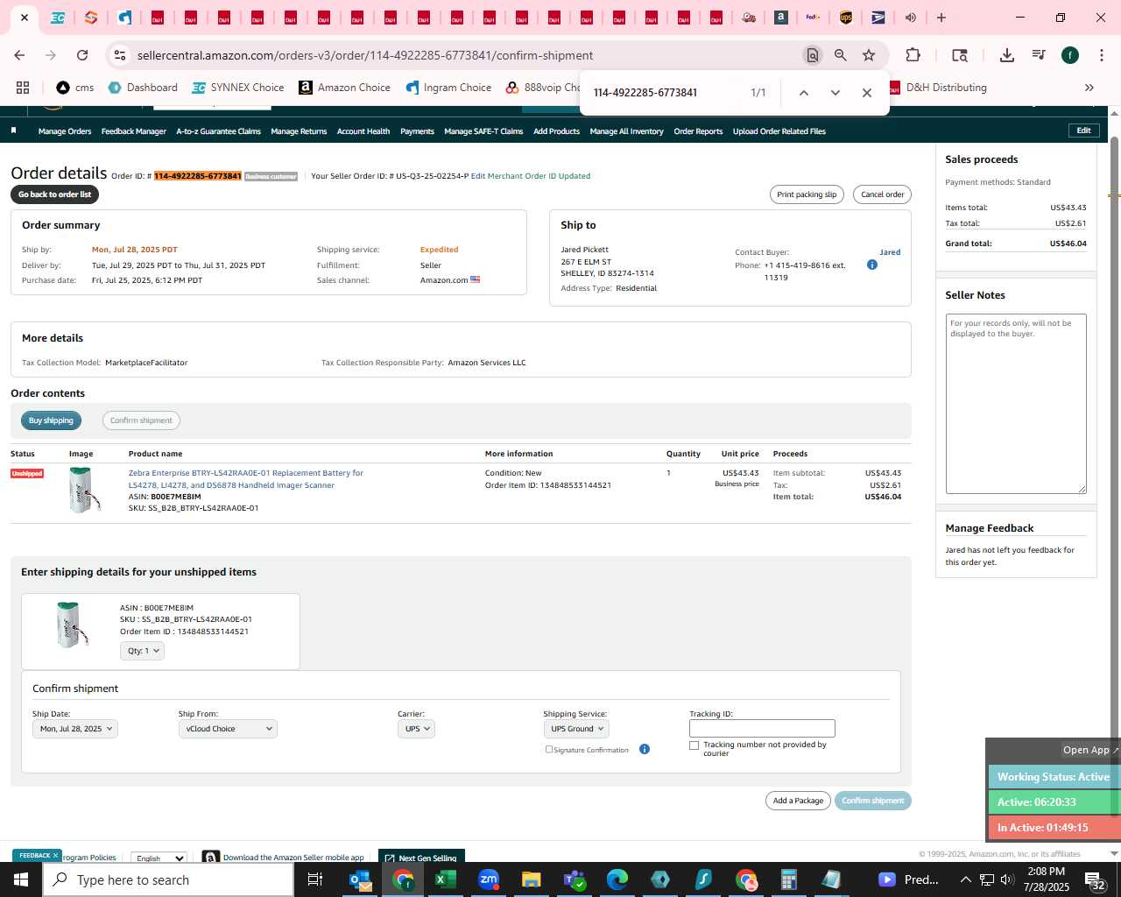The height and width of the screenshot is (897, 1121).
Task: Open Calculator from the taskbar
Action: (788, 879)
